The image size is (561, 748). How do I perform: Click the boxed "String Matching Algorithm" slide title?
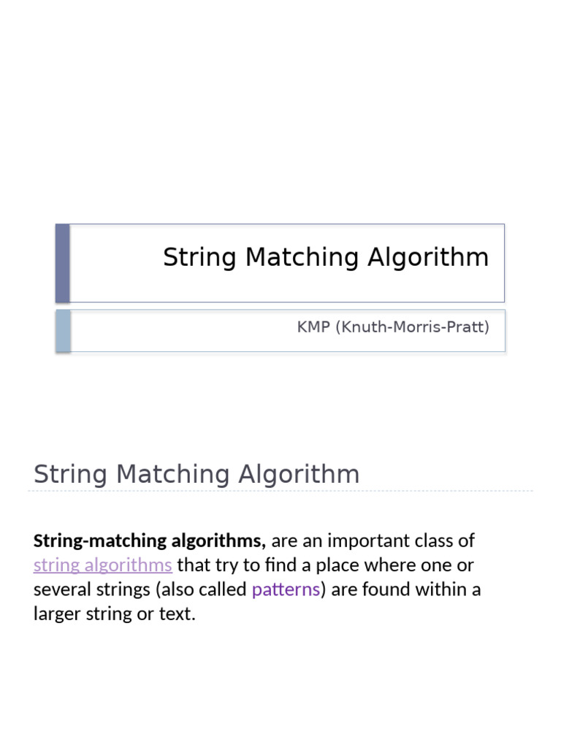(326, 257)
